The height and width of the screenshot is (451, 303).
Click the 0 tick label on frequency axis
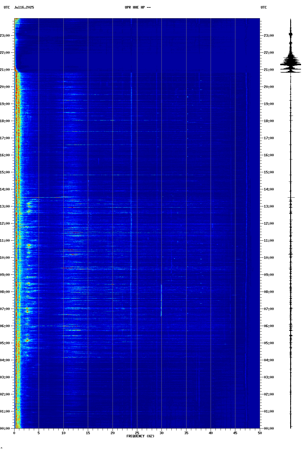click(14, 433)
